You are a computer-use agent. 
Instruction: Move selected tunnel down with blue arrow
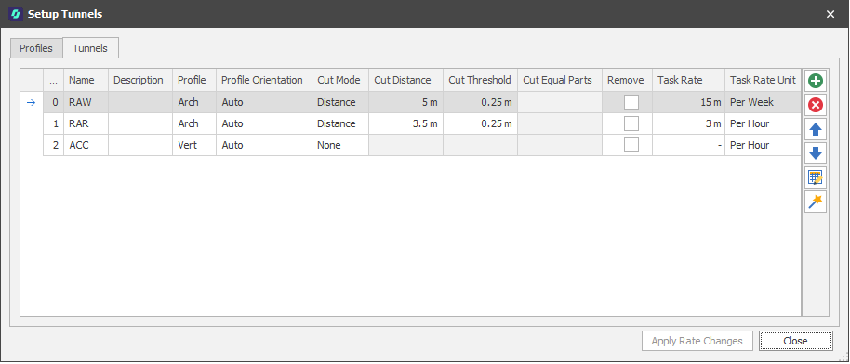pos(816,153)
